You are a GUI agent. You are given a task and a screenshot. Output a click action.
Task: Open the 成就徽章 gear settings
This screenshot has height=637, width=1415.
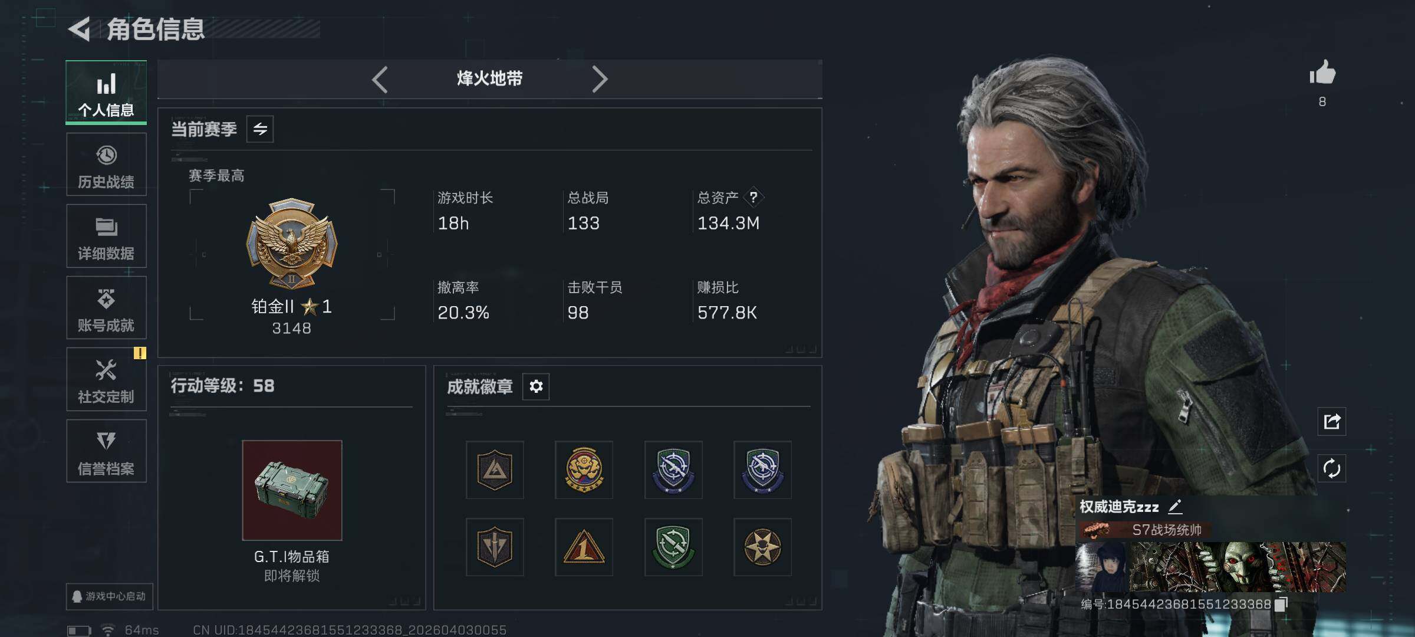point(536,386)
